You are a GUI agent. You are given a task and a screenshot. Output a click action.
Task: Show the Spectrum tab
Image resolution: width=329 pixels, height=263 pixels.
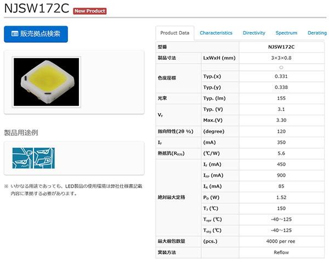pyautogui.click(x=286, y=33)
